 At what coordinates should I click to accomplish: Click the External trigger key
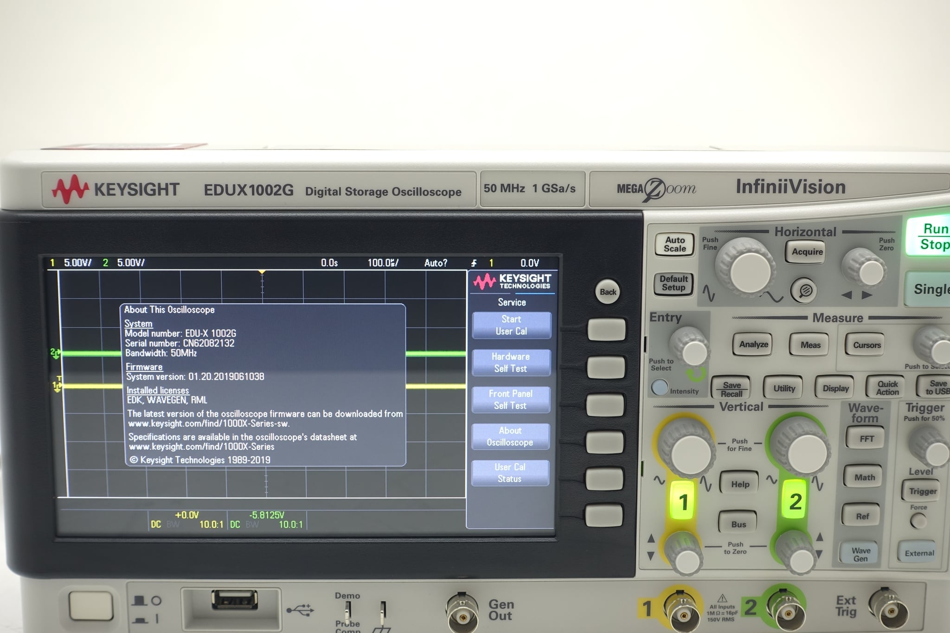coord(918,553)
